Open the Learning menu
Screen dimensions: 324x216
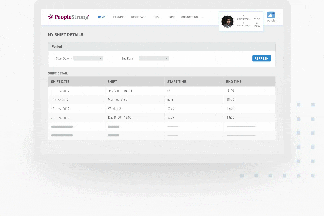tap(118, 17)
